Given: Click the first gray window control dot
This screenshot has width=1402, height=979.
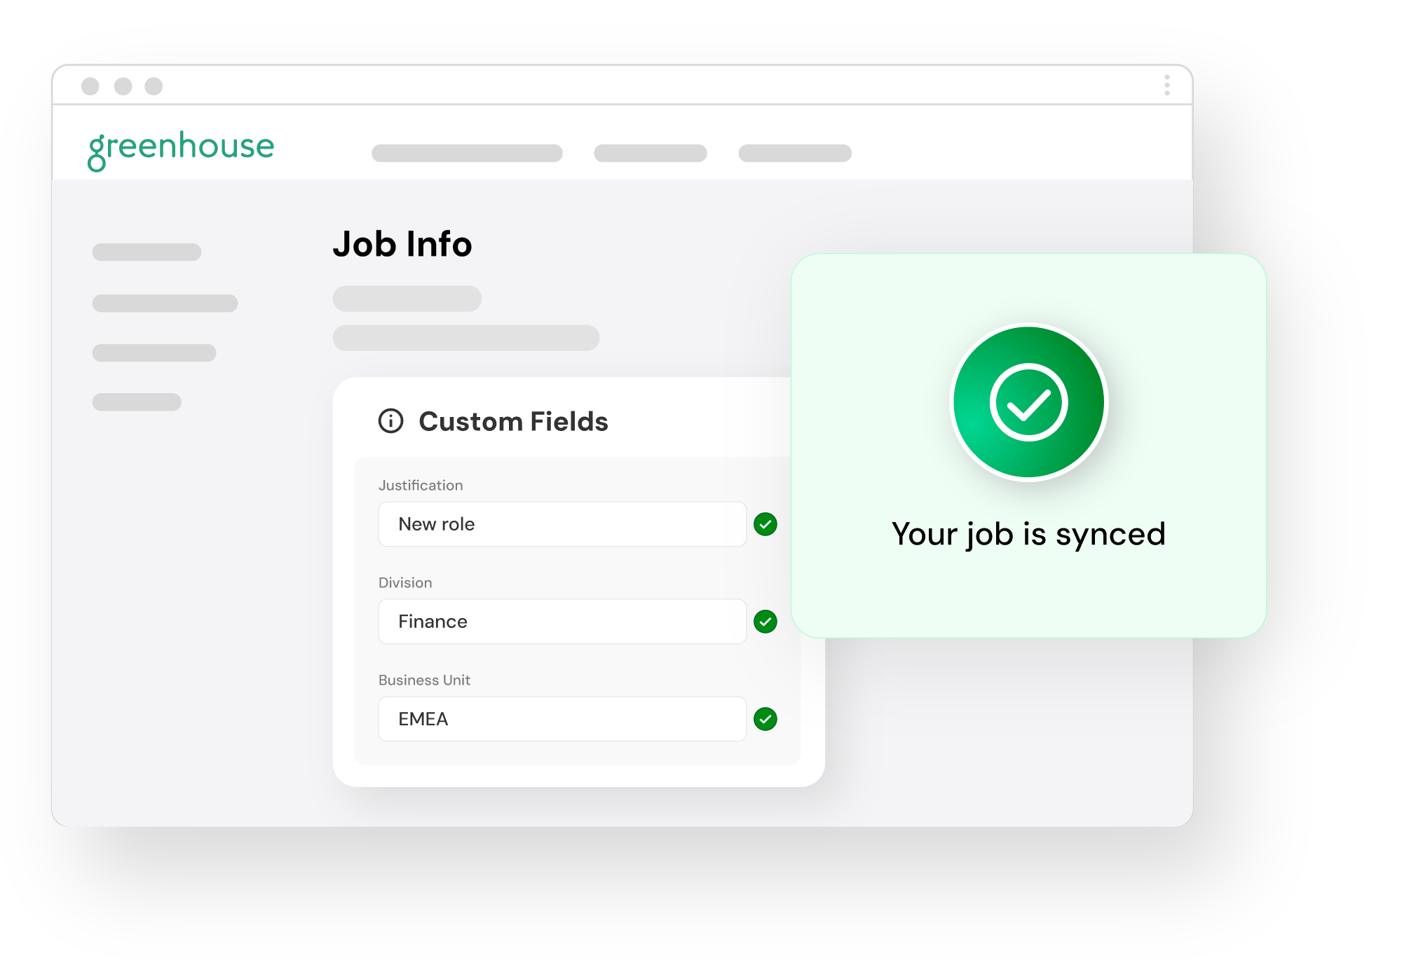Looking at the screenshot, I should coord(90,86).
